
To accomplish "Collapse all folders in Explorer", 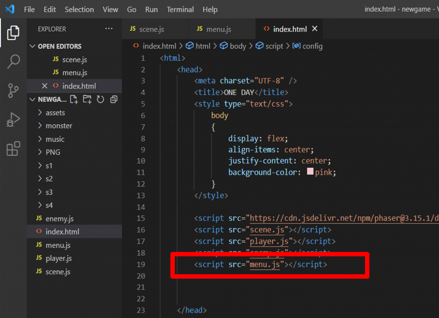I will [x=114, y=99].
